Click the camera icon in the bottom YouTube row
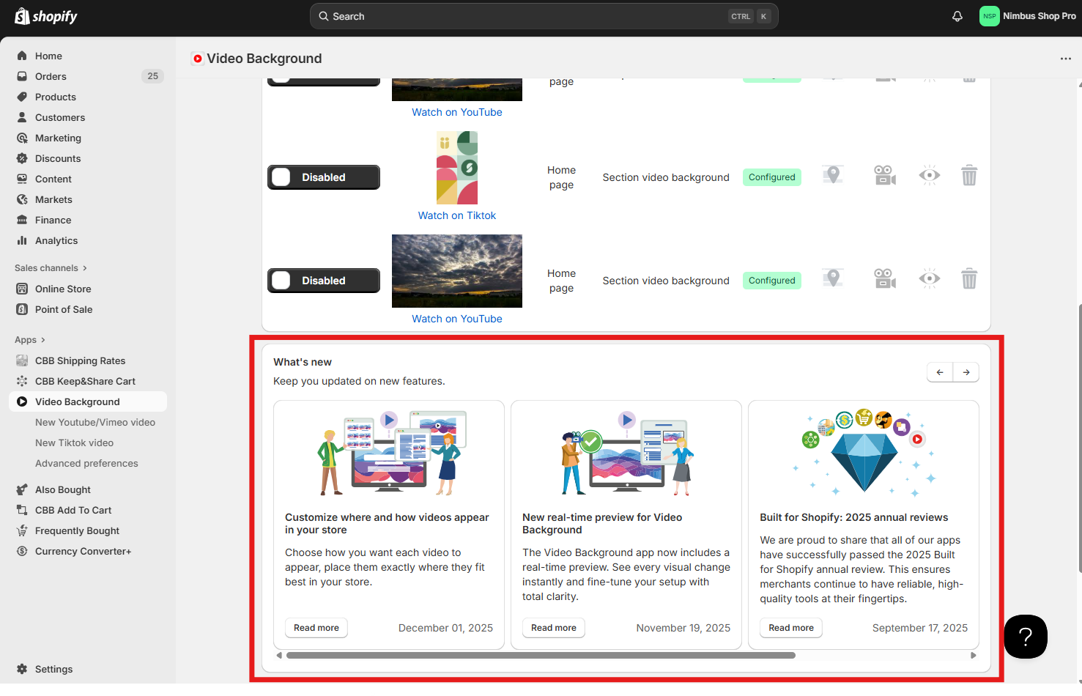 click(x=885, y=278)
